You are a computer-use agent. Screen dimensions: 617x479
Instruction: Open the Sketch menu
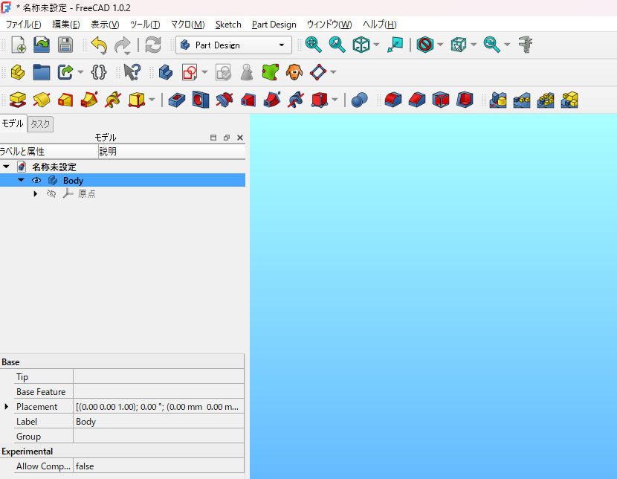(228, 25)
